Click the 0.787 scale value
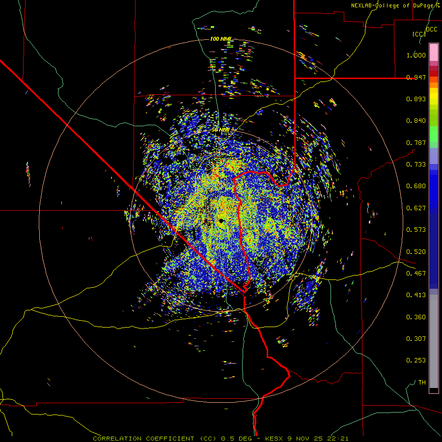The width and height of the screenshot is (442, 442). click(416, 142)
